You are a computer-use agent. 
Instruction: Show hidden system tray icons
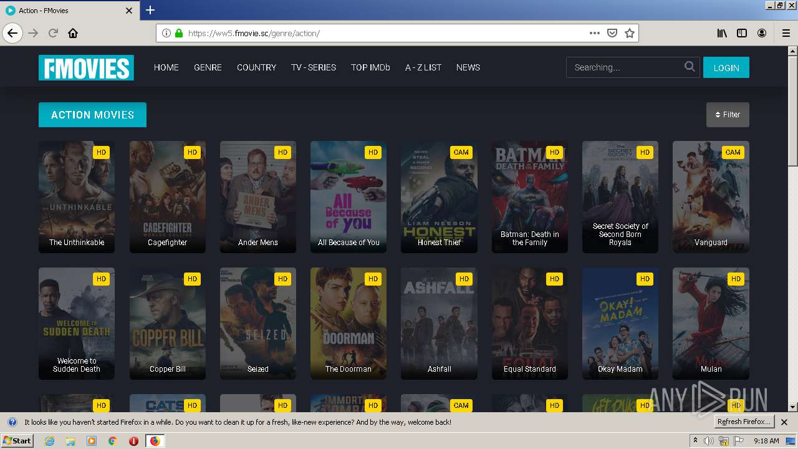click(x=695, y=441)
